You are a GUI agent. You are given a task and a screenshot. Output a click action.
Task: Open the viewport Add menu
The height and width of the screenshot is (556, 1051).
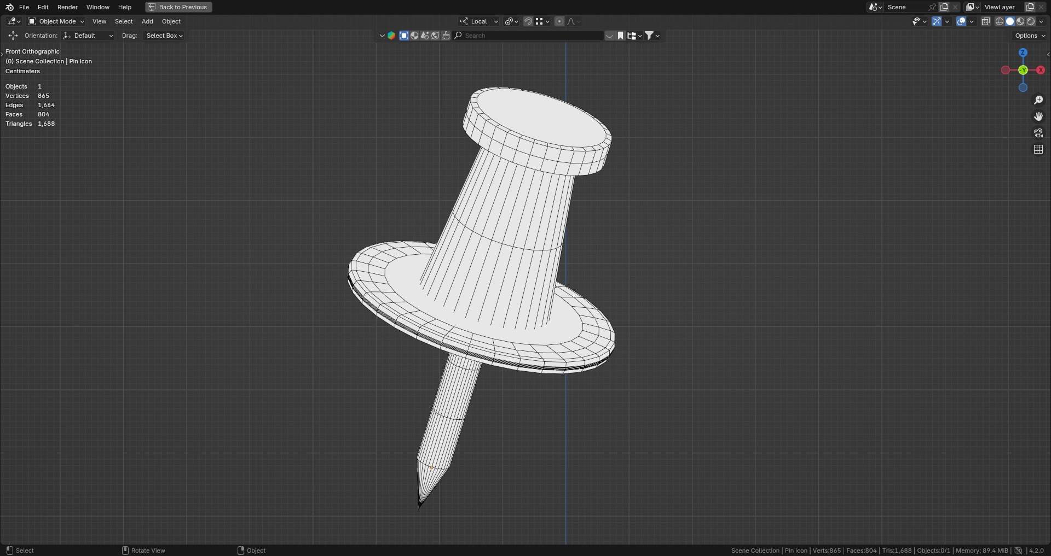[x=147, y=21]
